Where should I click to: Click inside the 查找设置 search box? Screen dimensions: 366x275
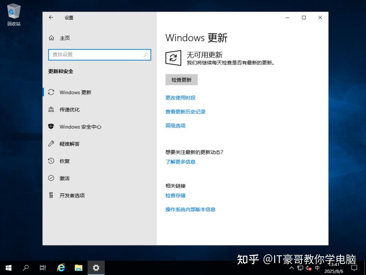coord(99,55)
